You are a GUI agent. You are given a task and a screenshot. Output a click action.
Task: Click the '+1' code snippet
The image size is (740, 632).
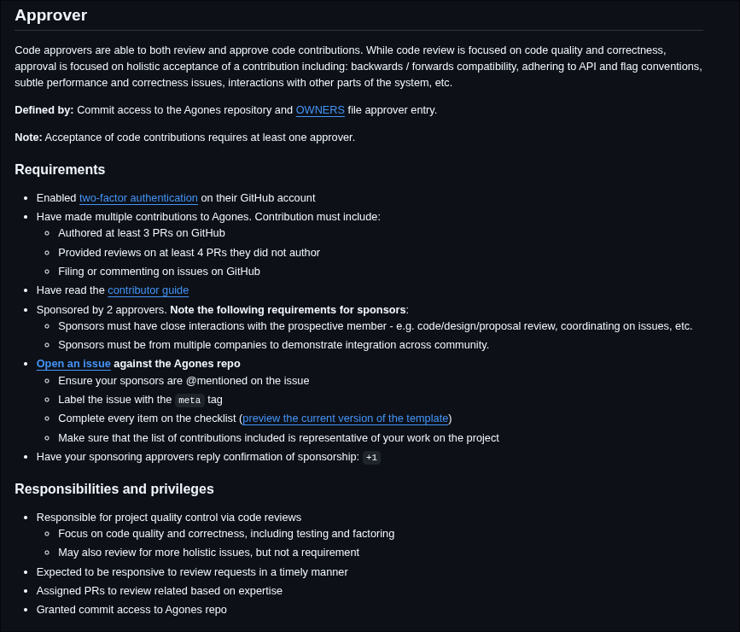pyautogui.click(x=371, y=457)
